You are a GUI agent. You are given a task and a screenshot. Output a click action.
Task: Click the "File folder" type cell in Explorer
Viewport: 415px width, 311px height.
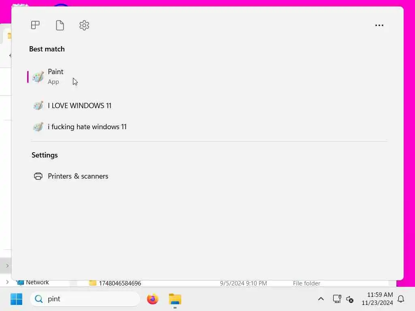click(x=306, y=283)
